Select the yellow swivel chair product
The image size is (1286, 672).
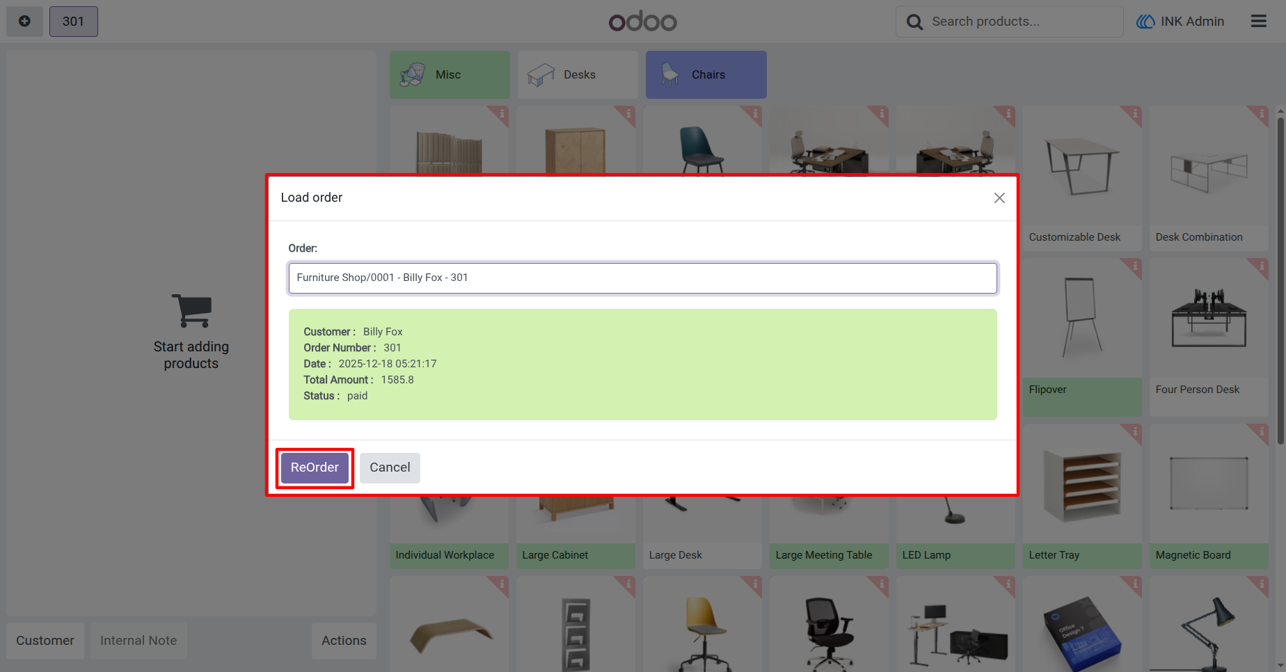point(702,624)
